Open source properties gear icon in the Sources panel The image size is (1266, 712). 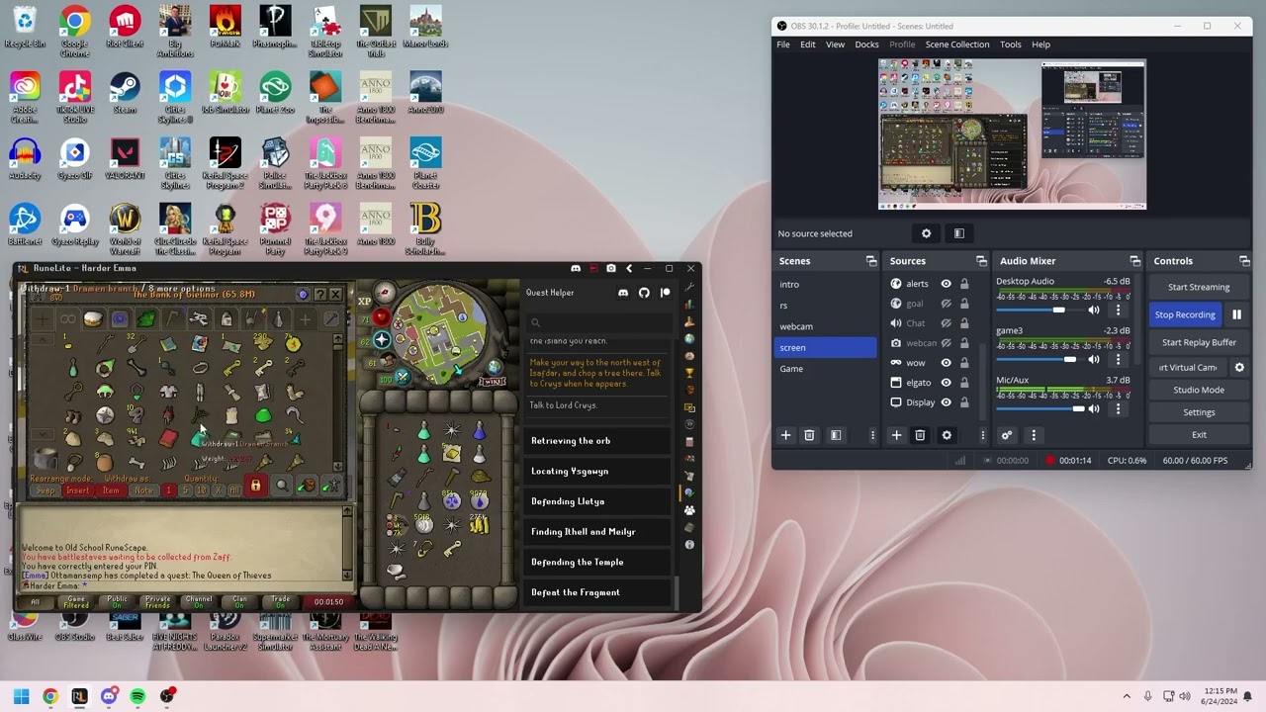pyautogui.click(x=947, y=435)
